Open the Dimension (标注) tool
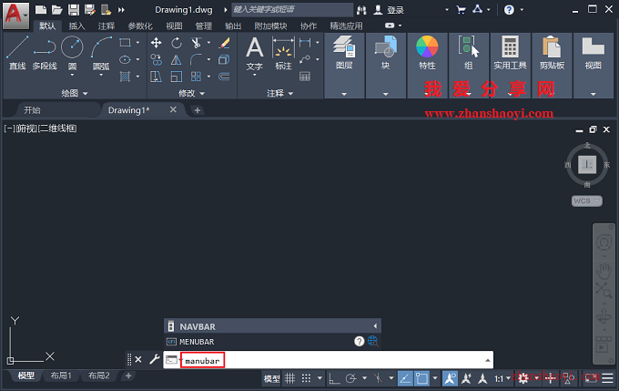The image size is (619, 391). pyautogui.click(x=283, y=53)
